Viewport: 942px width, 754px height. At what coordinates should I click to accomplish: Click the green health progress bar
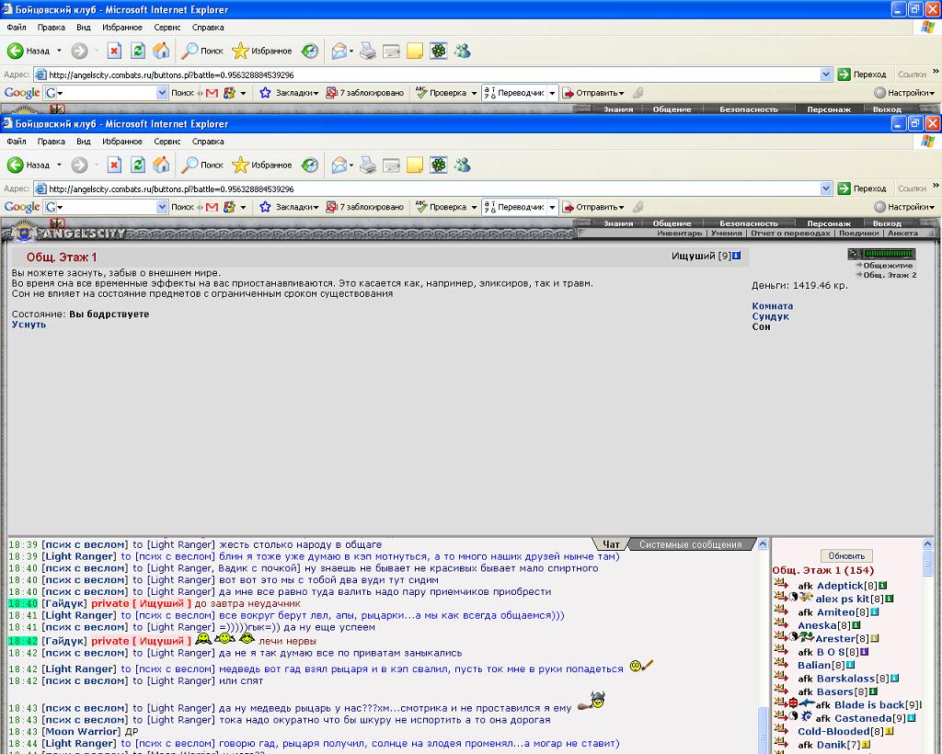coord(889,254)
